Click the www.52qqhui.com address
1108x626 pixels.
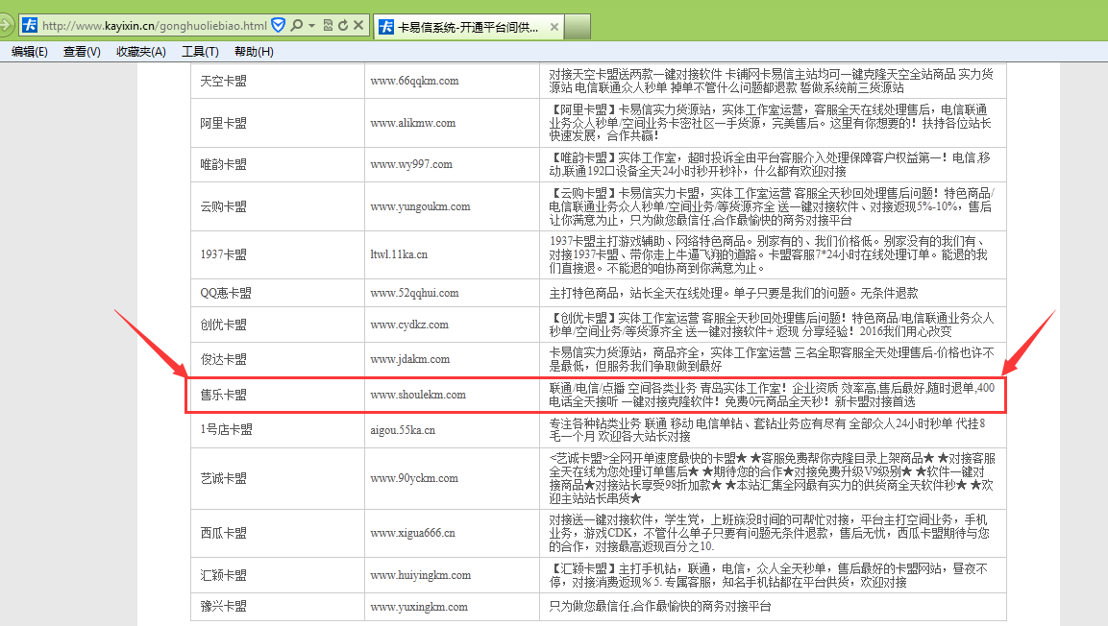(414, 293)
